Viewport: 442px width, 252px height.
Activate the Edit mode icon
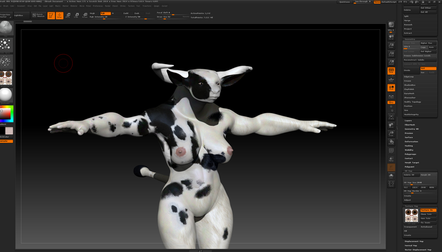51,16
